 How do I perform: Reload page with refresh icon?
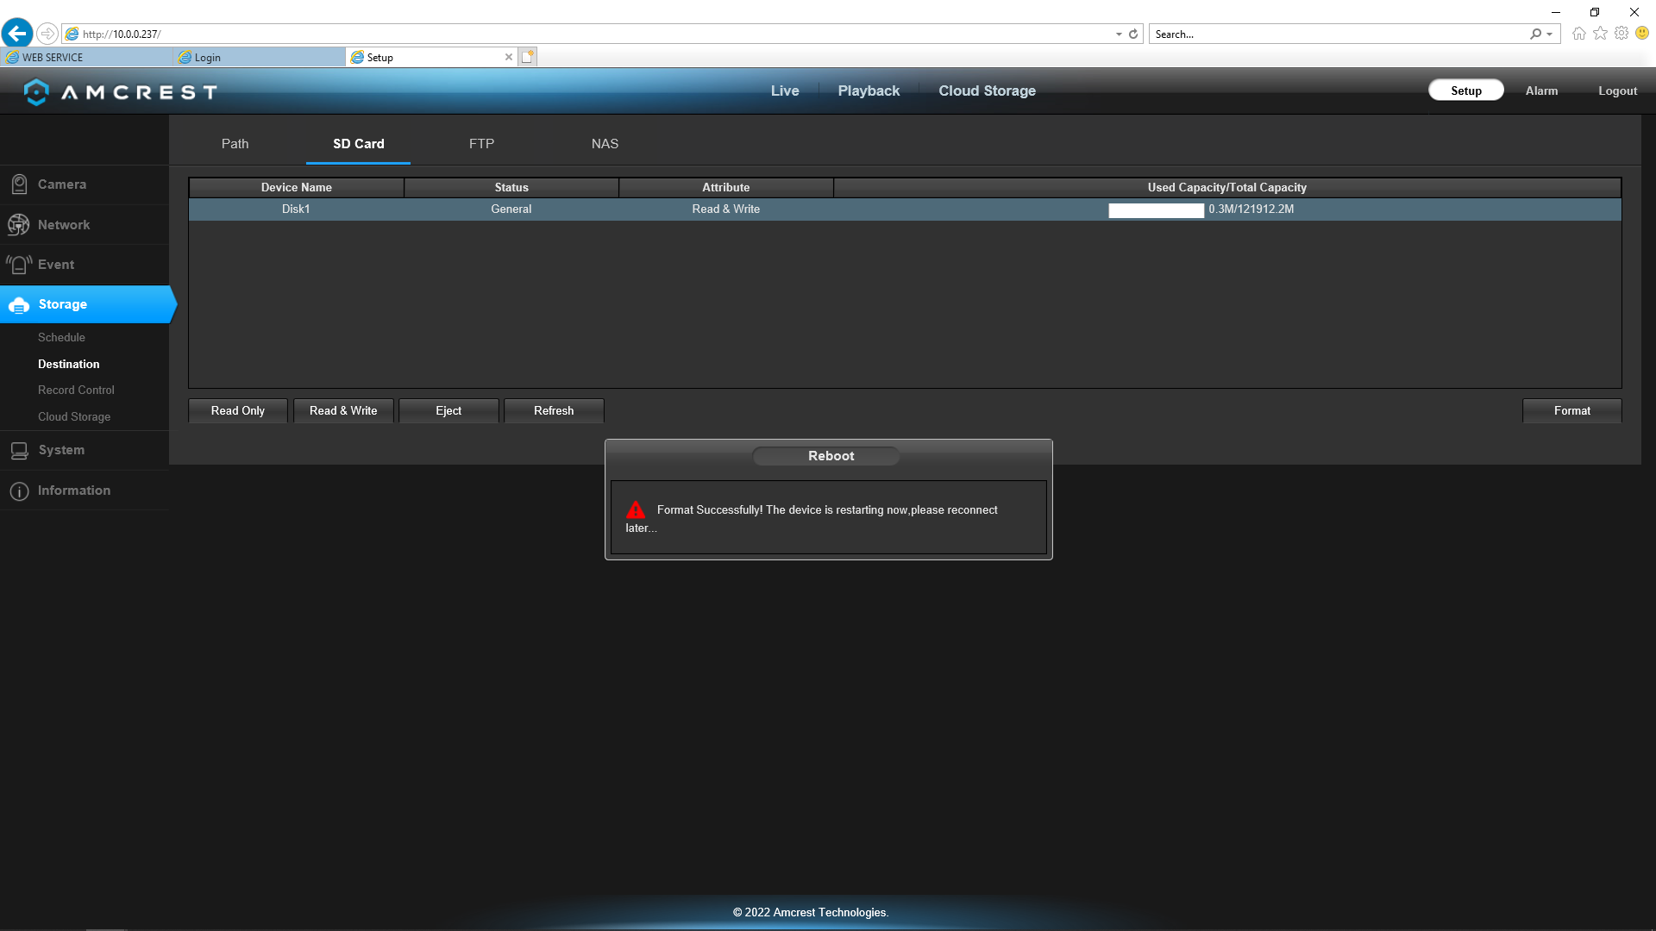(1133, 34)
